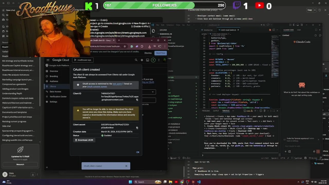The image size is (329, 185).
Task: Change TypeScript language mode in status bar
Action: pyautogui.click(x=298, y=158)
